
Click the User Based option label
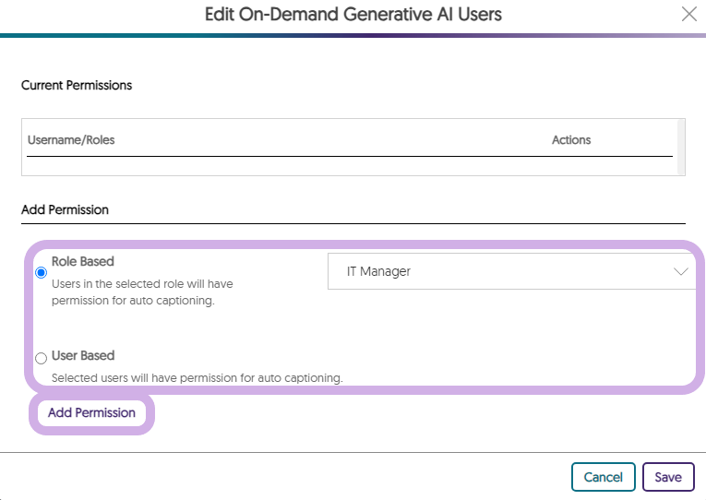point(83,355)
